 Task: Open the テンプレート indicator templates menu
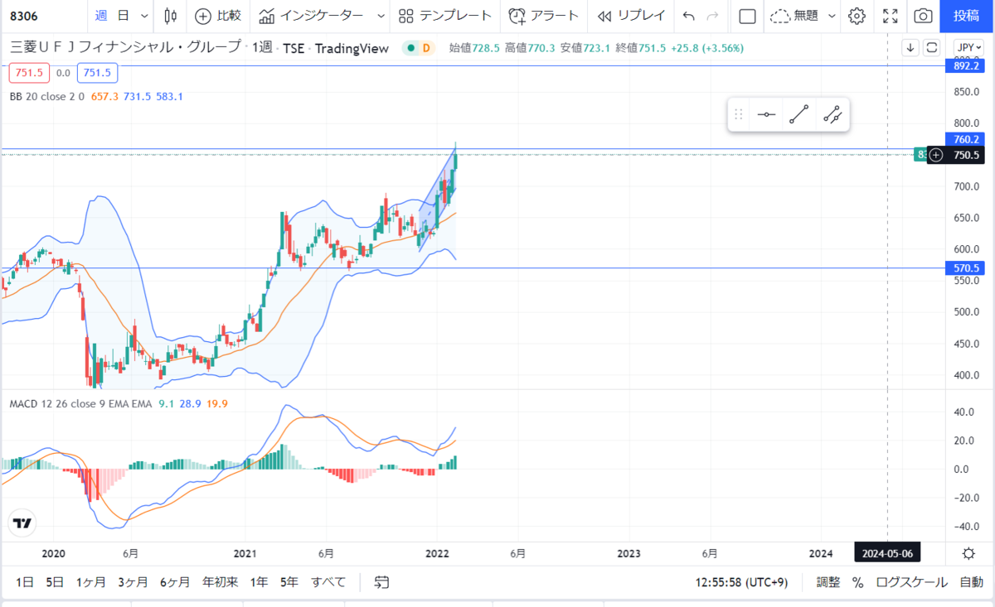click(445, 15)
